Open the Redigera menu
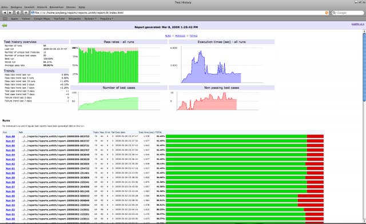This screenshot has height=224, width=366. tap(16, 7)
